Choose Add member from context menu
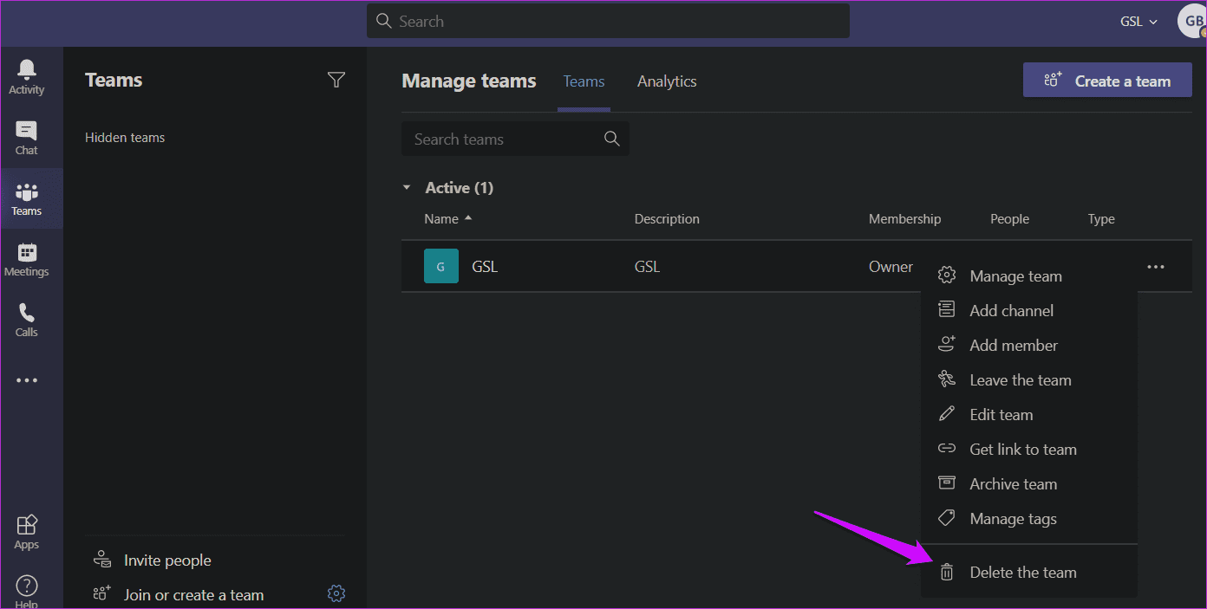This screenshot has height=609, width=1207. (1029, 346)
